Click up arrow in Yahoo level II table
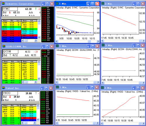Viewport: 146px width, 126px height. click(x=38, y=106)
